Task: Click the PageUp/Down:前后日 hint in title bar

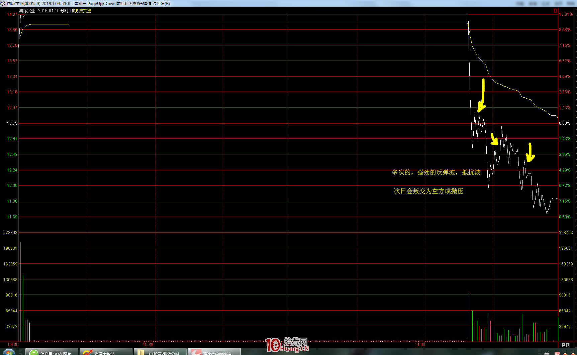Action: point(108,4)
